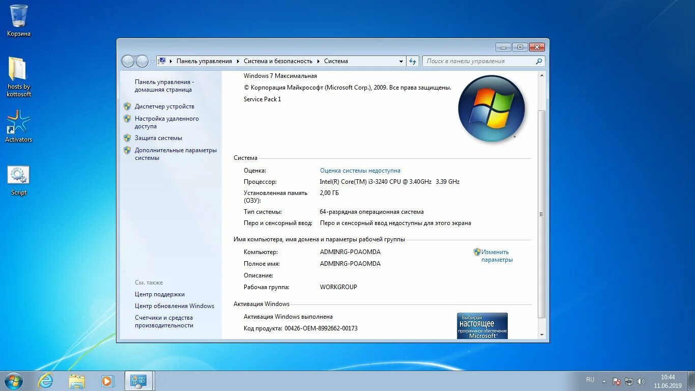Launch Windows Media Player from taskbar
The image size is (695, 391).
click(107, 381)
